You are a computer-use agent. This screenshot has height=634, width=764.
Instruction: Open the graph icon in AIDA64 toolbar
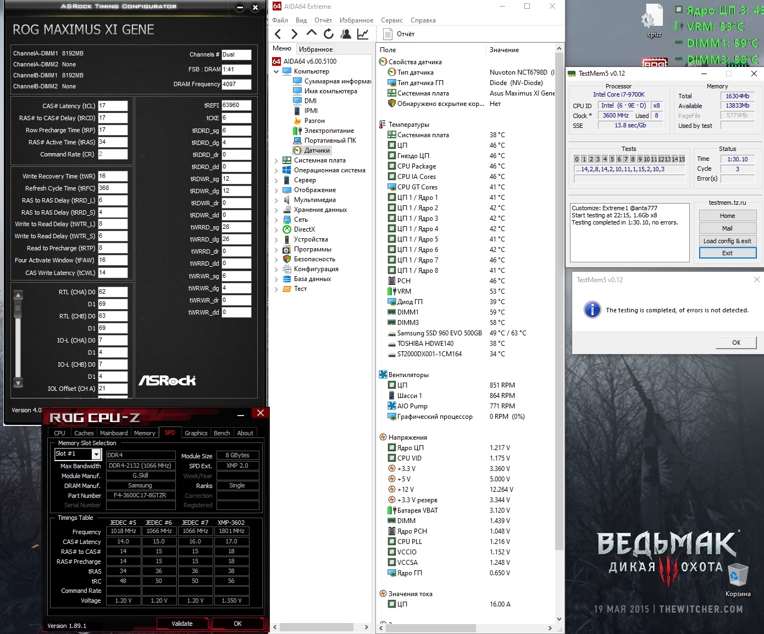(363, 34)
